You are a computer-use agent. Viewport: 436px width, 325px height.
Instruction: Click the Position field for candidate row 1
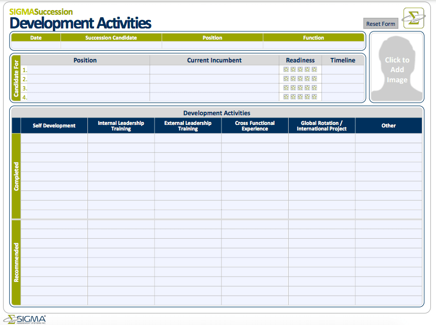[88, 70]
